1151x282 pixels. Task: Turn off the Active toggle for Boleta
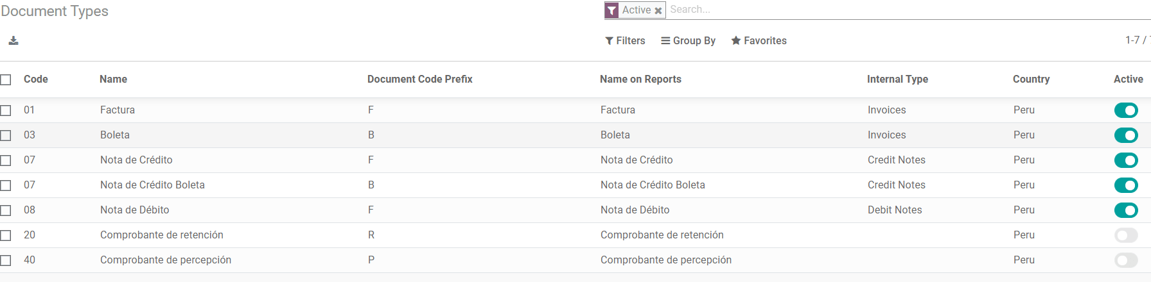coord(1126,135)
